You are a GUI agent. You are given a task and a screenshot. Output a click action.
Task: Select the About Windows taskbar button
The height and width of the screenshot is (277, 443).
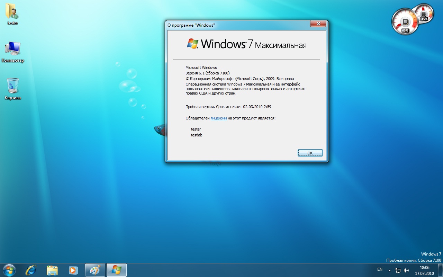pos(116,270)
